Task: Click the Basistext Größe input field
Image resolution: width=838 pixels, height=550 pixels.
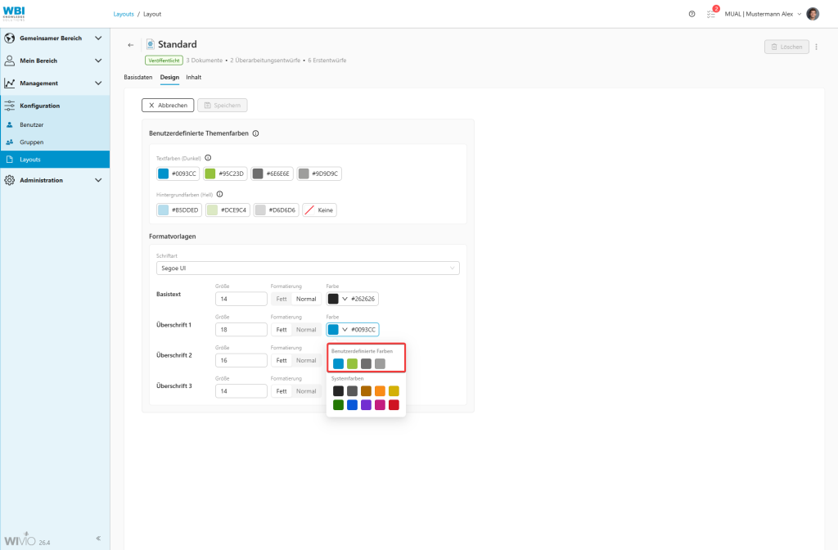Action: click(x=241, y=299)
